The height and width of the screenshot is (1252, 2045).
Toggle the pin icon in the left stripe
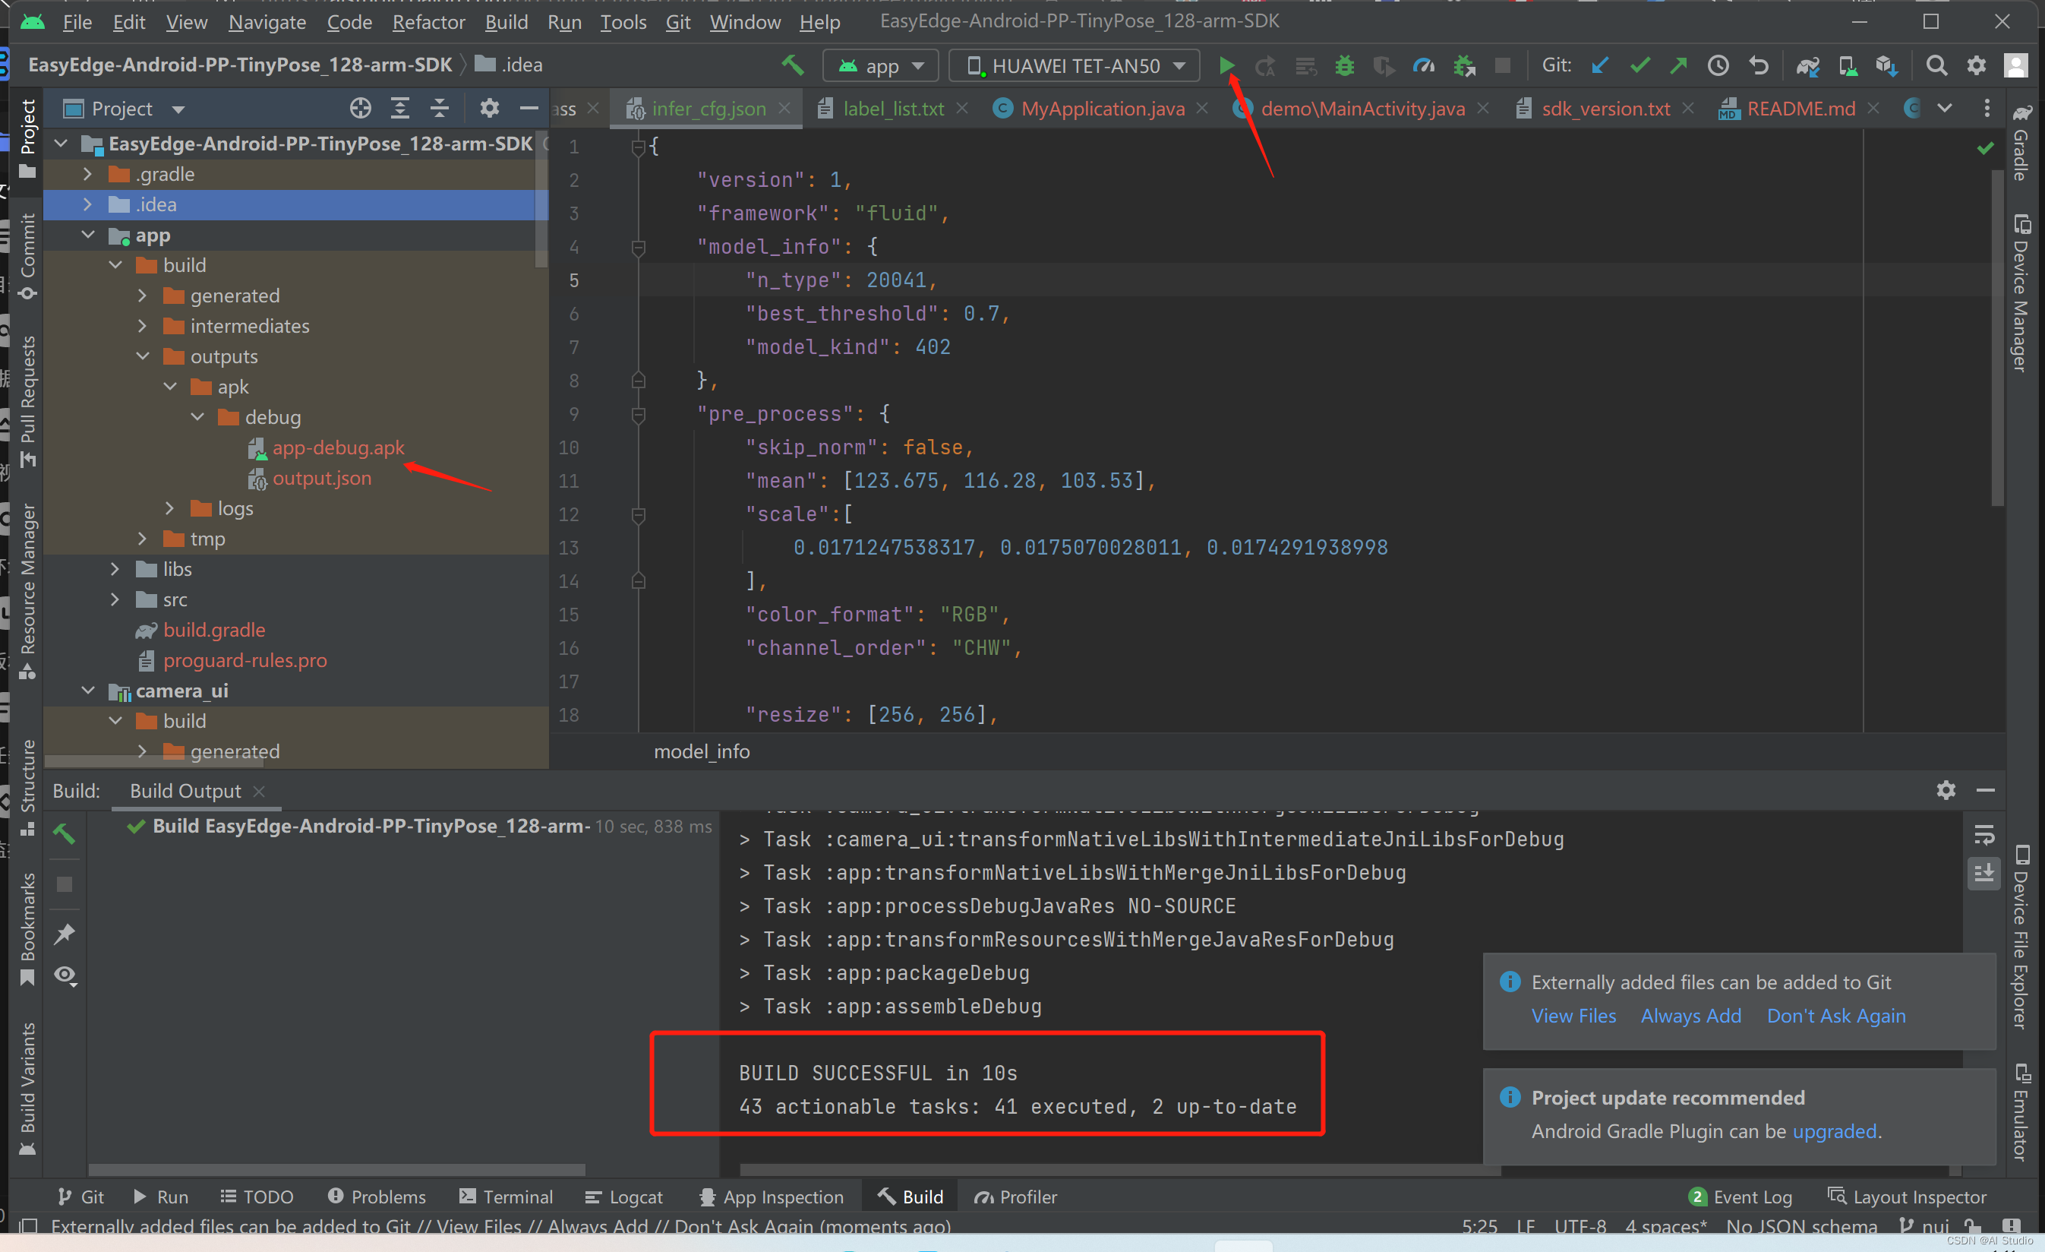coord(65,933)
